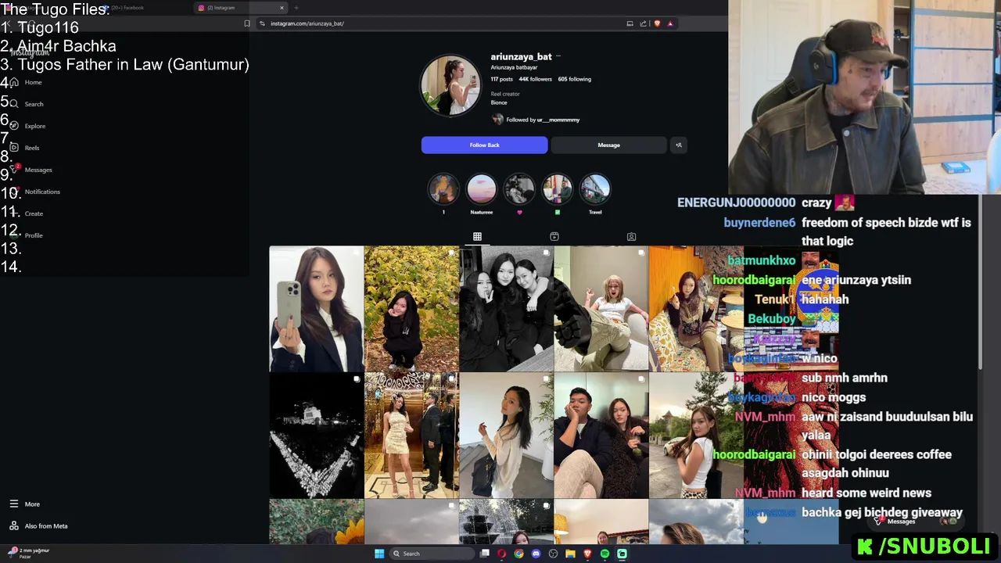Click the taskbar Search box

click(432, 554)
